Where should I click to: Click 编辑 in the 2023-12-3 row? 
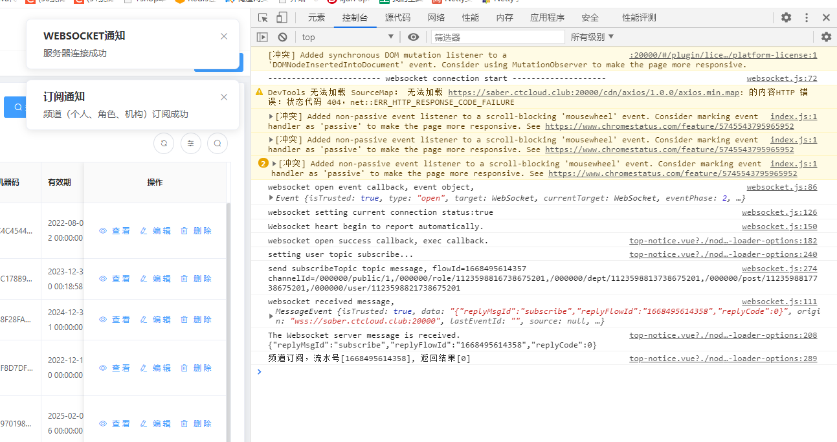coord(155,279)
